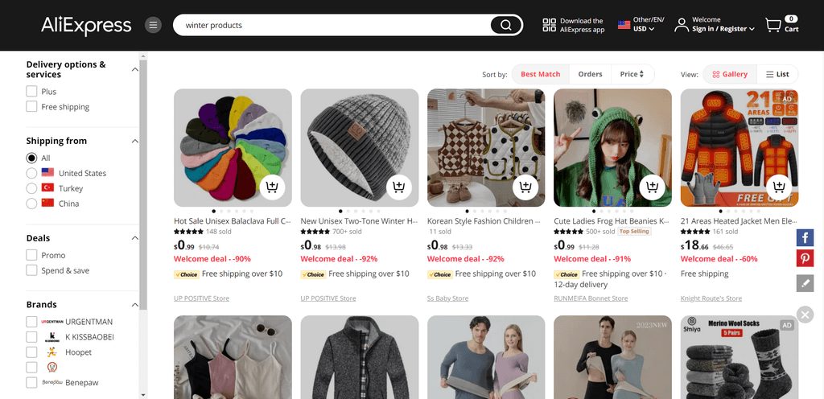Add Frog Hat Beanie to cart

point(652,187)
